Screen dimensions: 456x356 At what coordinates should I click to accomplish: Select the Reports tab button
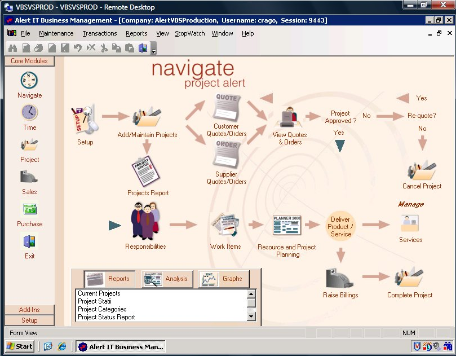[109, 279]
